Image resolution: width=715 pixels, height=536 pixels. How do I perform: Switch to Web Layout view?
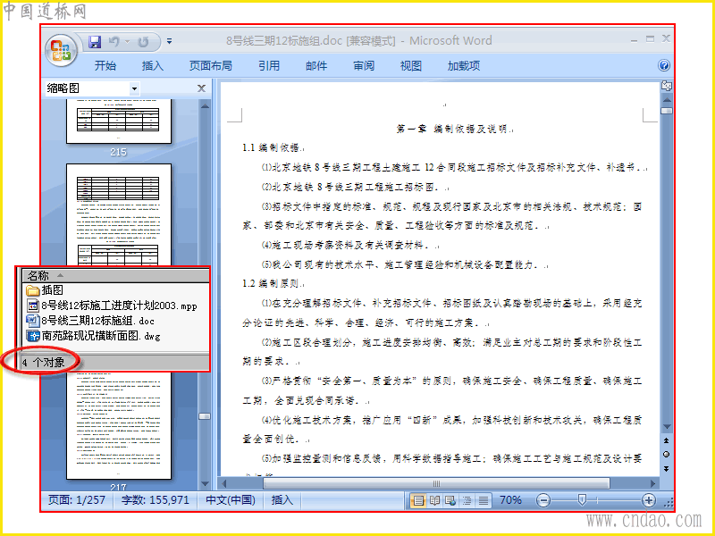(450, 500)
